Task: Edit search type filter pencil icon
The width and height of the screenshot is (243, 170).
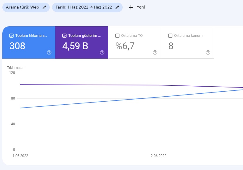Action: pos(44,7)
